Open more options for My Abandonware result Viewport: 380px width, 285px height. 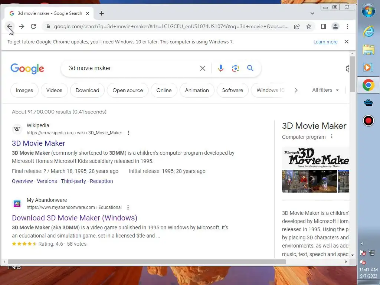[x=128, y=207]
